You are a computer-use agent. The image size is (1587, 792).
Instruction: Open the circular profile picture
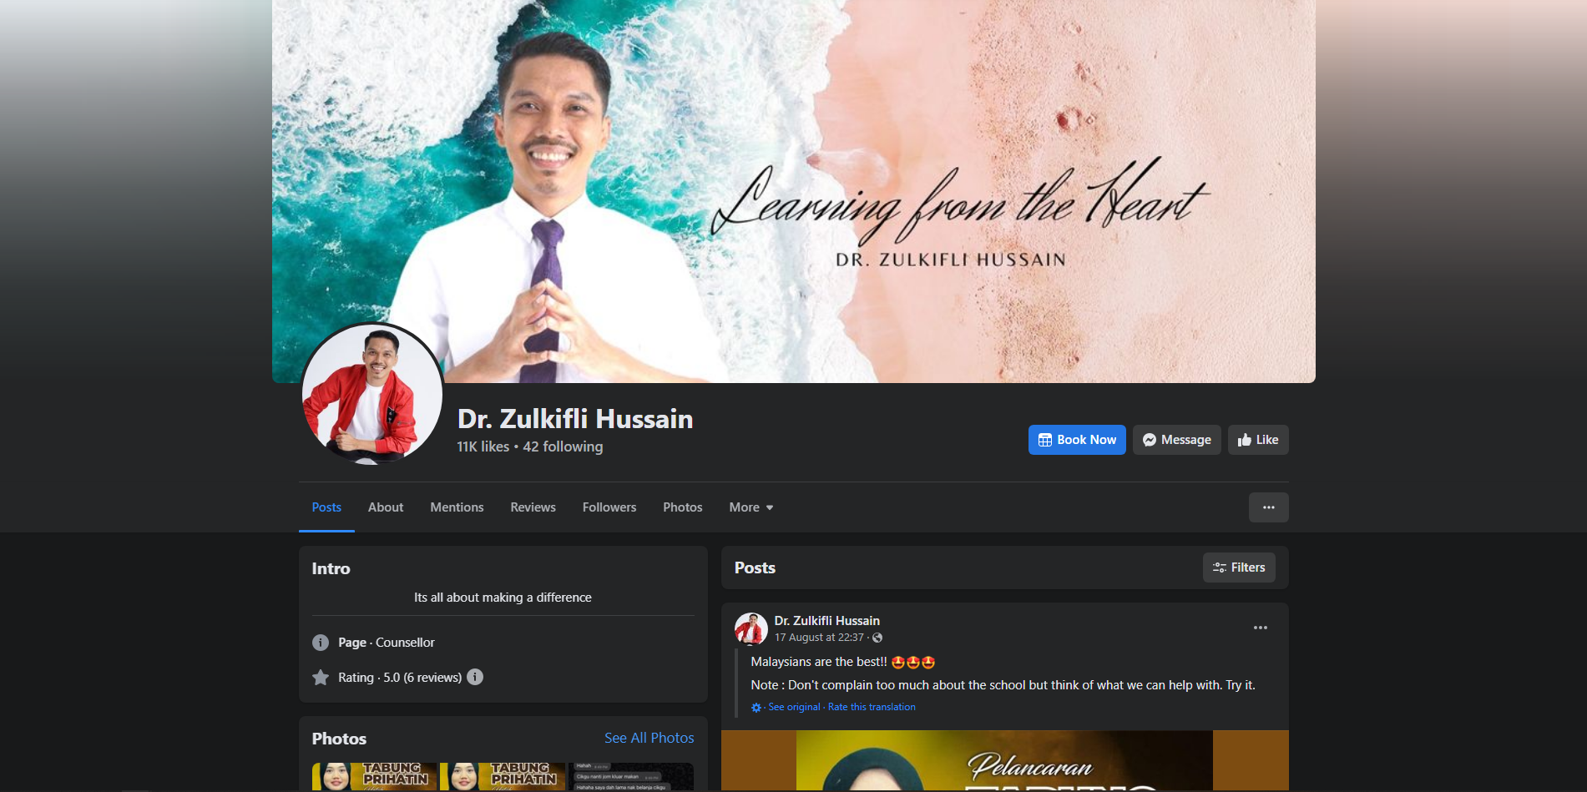tap(372, 394)
